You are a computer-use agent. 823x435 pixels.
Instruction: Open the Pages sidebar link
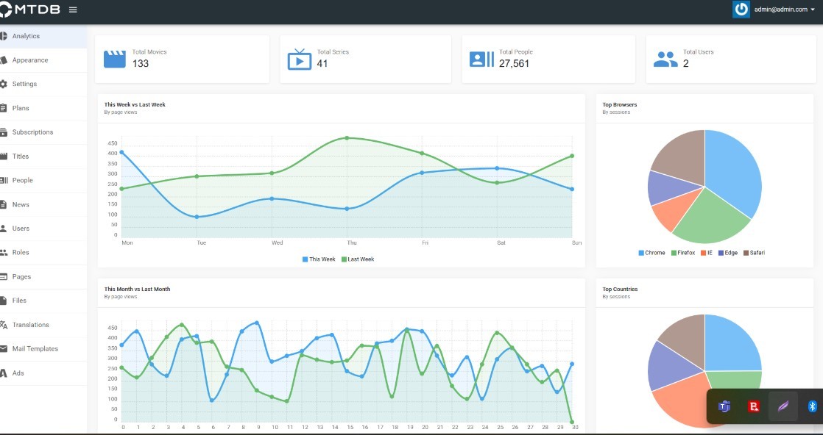point(43,277)
